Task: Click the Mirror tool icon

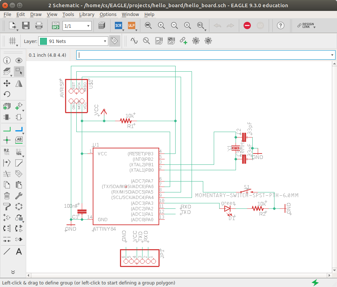Action: coord(19,83)
